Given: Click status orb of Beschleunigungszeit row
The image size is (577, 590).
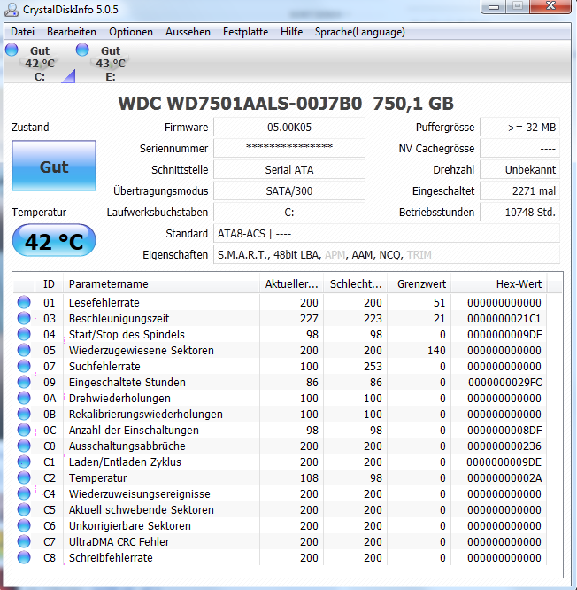Looking at the screenshot, I should click(24, 318).
